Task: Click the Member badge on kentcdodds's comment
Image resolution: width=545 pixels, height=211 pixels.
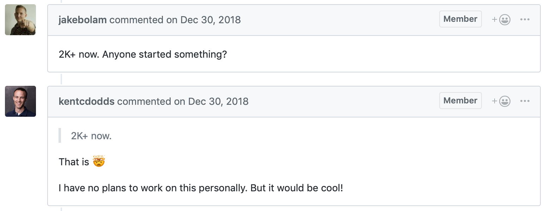Action: (460, 101)
